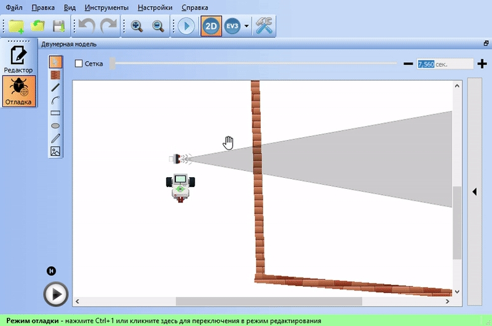Select the pencil freehand tool
The height and width of the screenshot is (326, 492).
pos(55,138)
